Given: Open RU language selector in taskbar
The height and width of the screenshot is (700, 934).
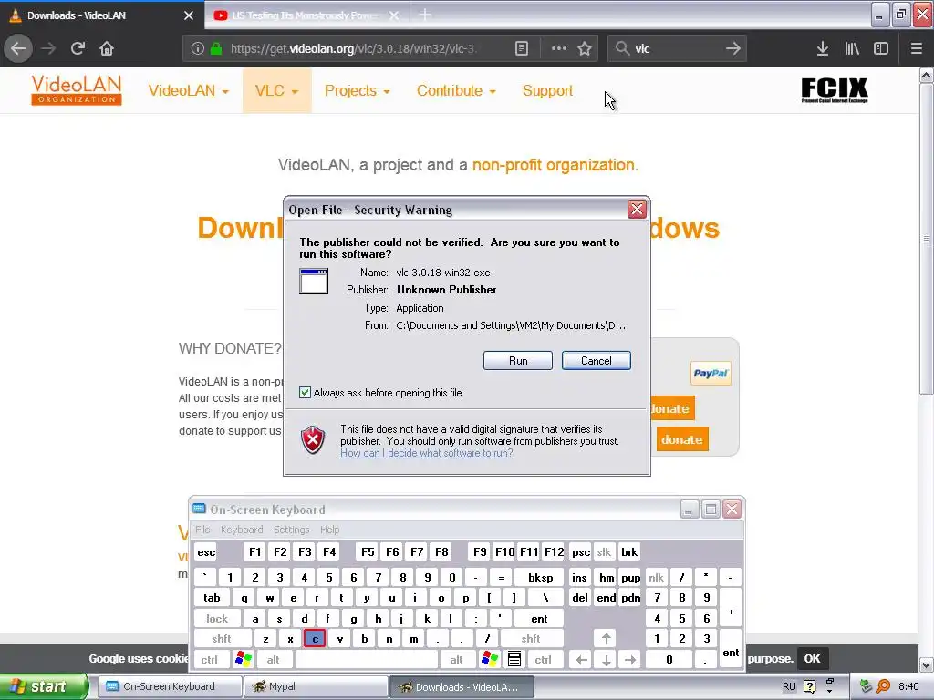Looking at the screenshot, I should coord(789,686).
